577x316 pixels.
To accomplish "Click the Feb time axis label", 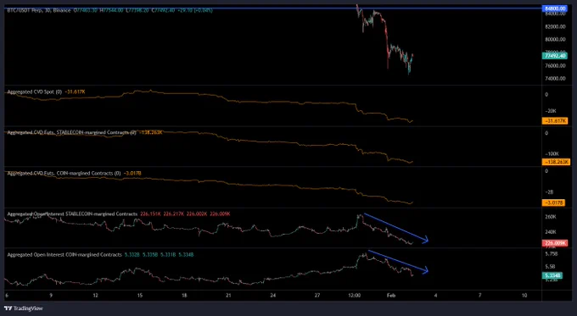I will 391,295.
